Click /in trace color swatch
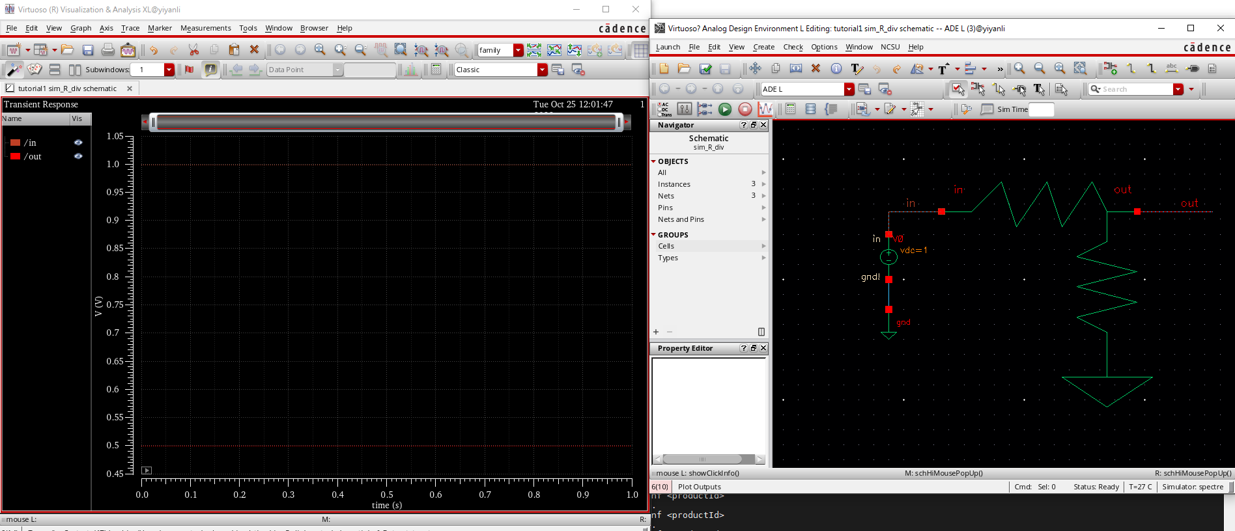Viewport: 1235px width, 531px height. [15, 143]
